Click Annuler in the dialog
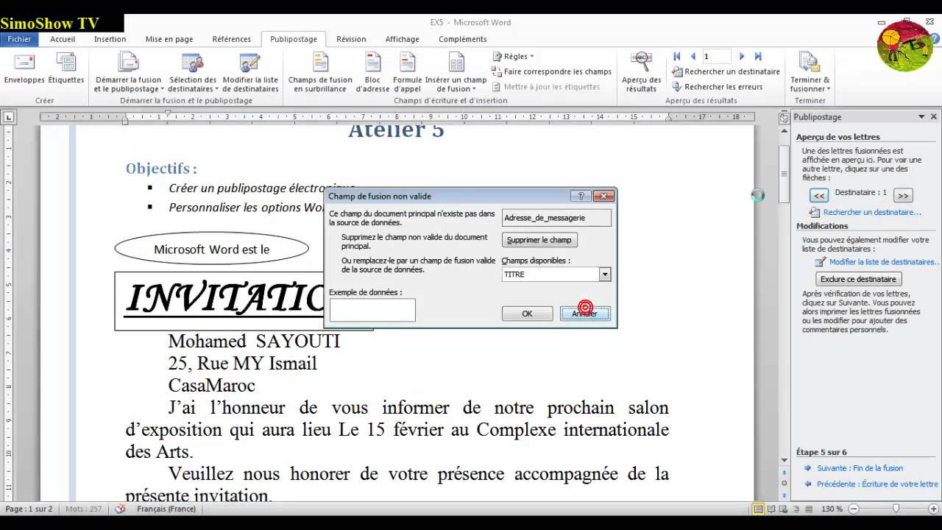The image size is (942, 530). click(x=585, y=314)
